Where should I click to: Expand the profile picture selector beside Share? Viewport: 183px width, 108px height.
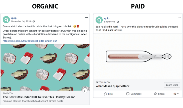(176, 94)
